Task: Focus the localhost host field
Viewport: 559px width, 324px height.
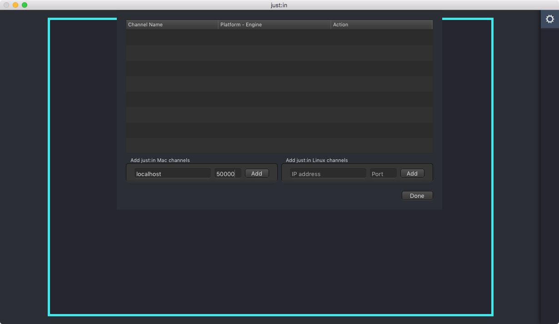Action: coord(173,173)
